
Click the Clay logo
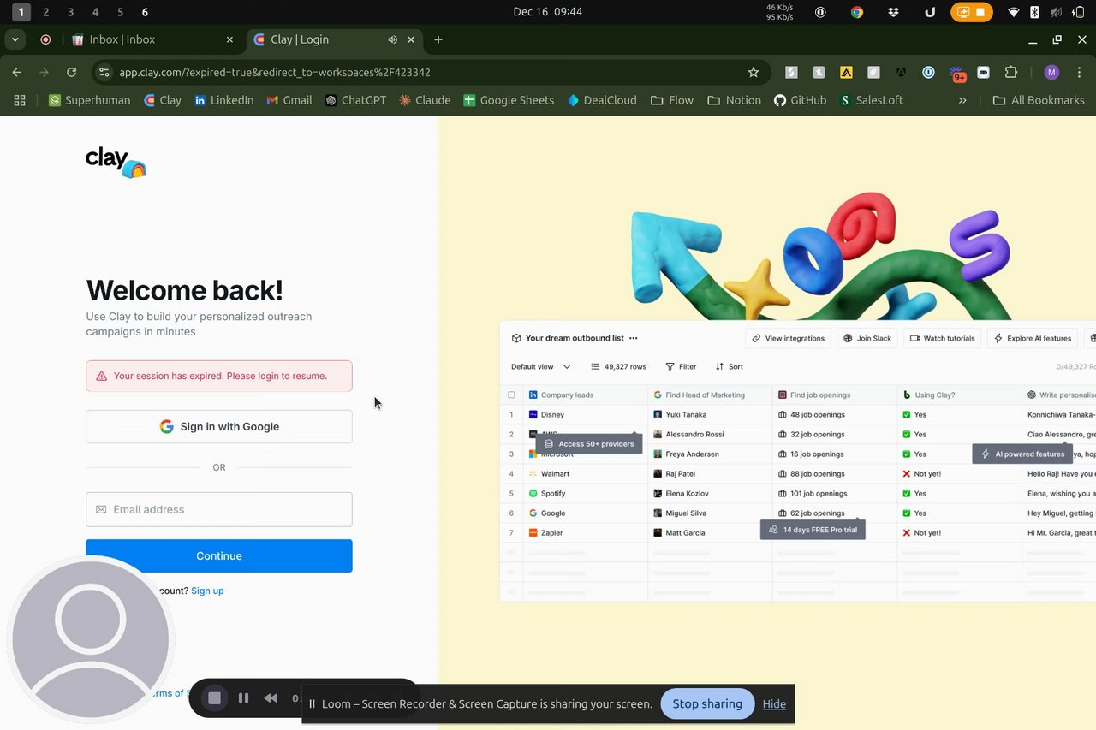[x=116, y=161]
